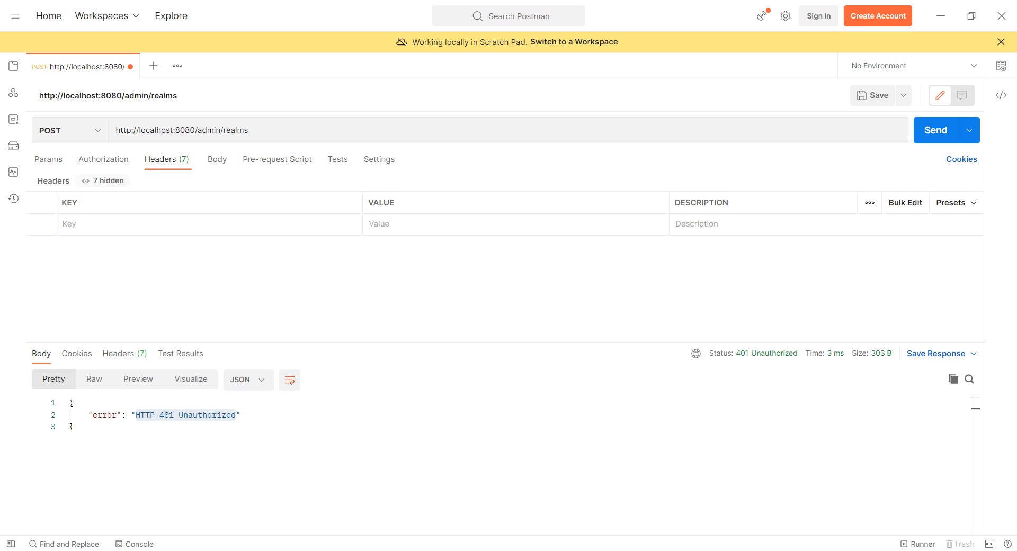Image resolution: width=1017 pixels, height=551 pixels.
Task: Open Postman settings gear
Action: point(786,16)
